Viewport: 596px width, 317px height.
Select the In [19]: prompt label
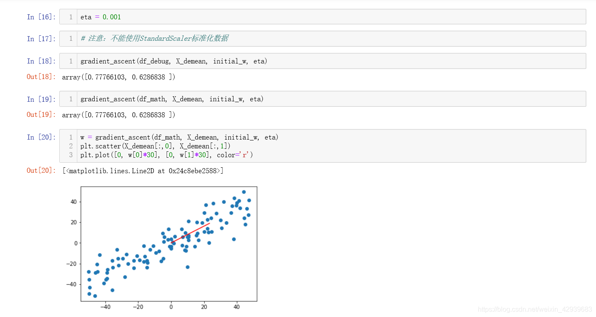pyautogui.click(x=41, y=99)
